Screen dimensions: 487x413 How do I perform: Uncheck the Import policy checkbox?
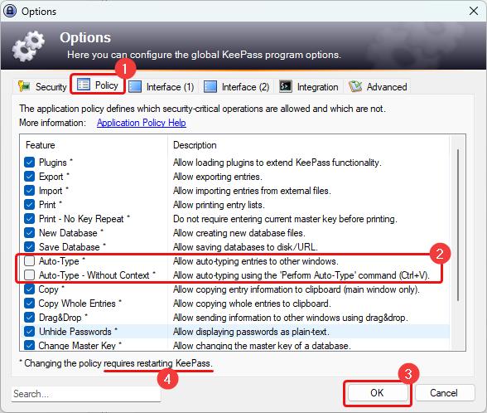point(30,191)
